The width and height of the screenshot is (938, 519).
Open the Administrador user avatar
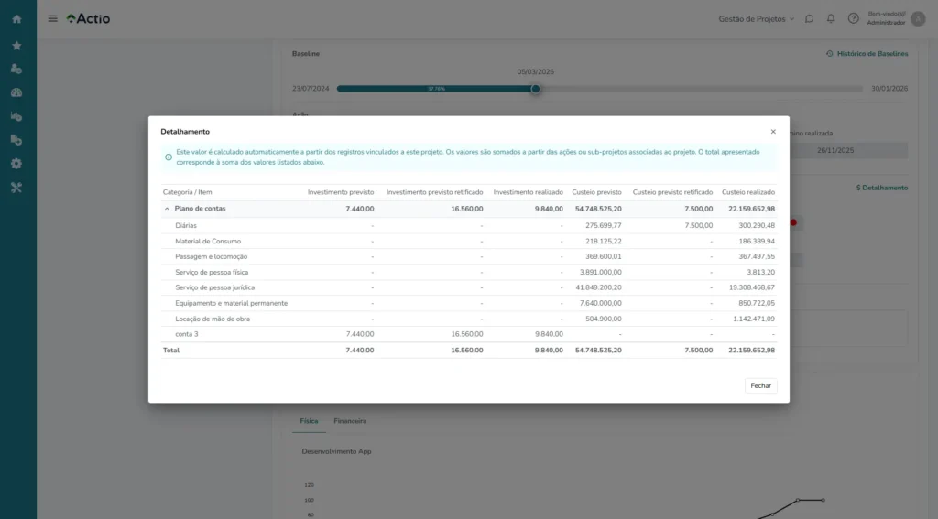coord(918,18)
